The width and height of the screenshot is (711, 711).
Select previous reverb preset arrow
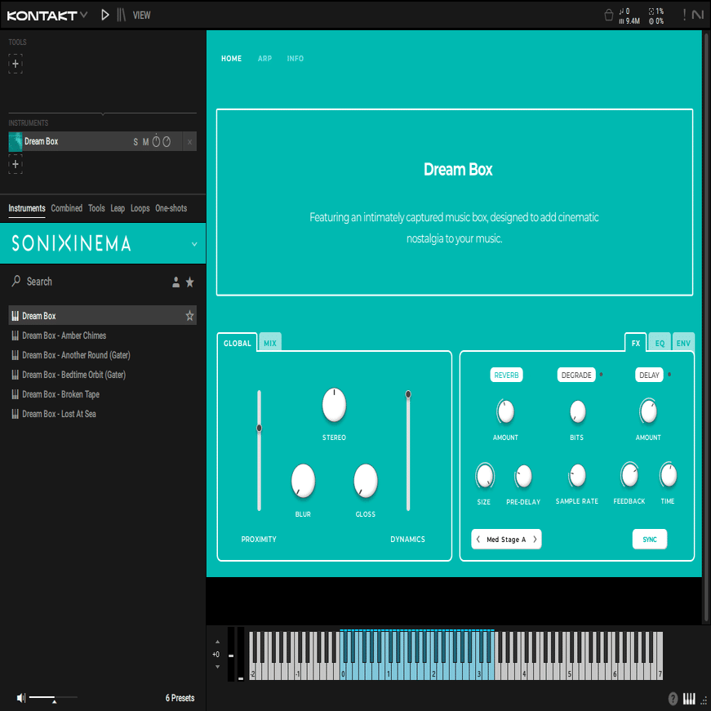tap(478, 539)
